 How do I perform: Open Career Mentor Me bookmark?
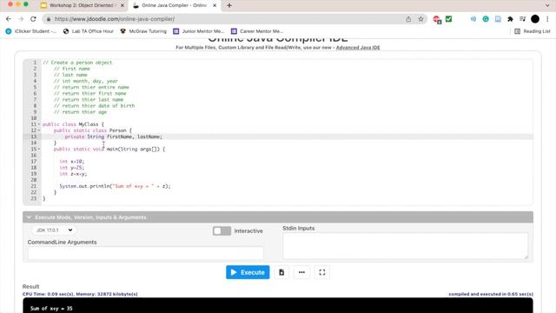click(257, 31)
